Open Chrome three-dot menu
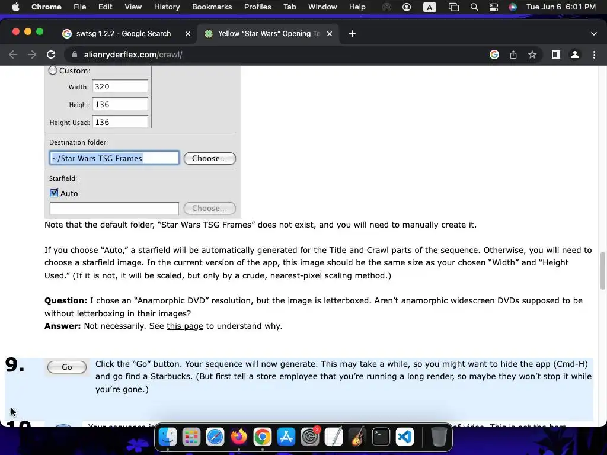 (594, 55)
